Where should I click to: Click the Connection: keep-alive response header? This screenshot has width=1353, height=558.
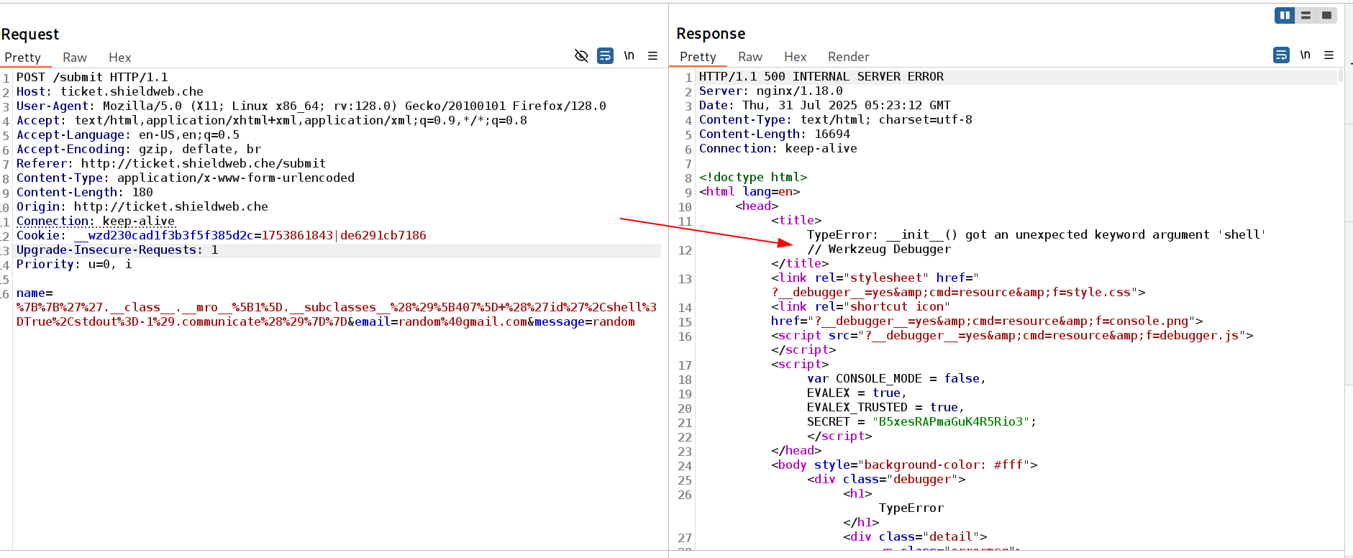pyautogui.click(x=778, y=149)
